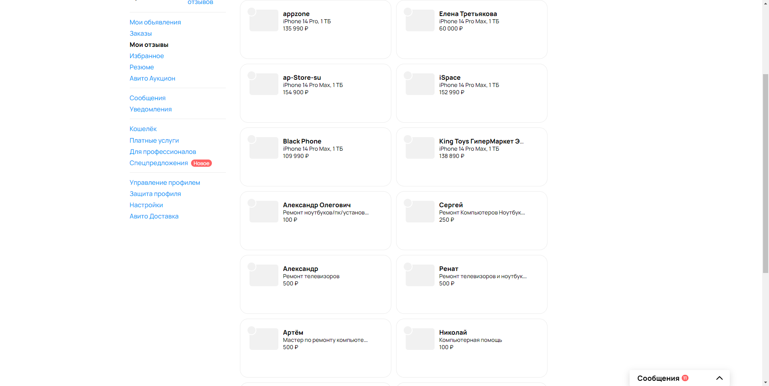This screenshot has height=386, width=769.
Task: Open the Кошелёк link
Action: 143,129
